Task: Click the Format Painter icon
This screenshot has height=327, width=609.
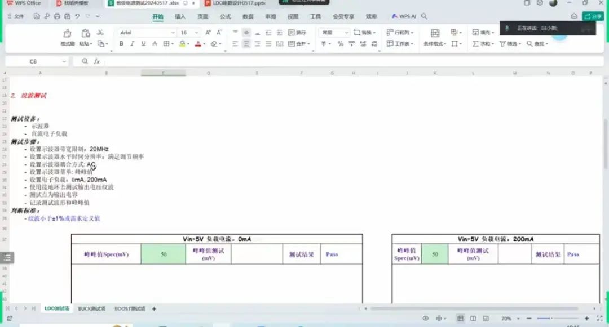Action: point(67,37)
